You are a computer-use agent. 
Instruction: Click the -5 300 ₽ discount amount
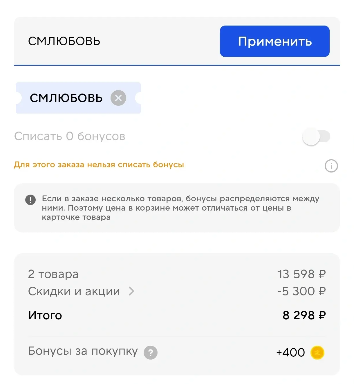301,291
